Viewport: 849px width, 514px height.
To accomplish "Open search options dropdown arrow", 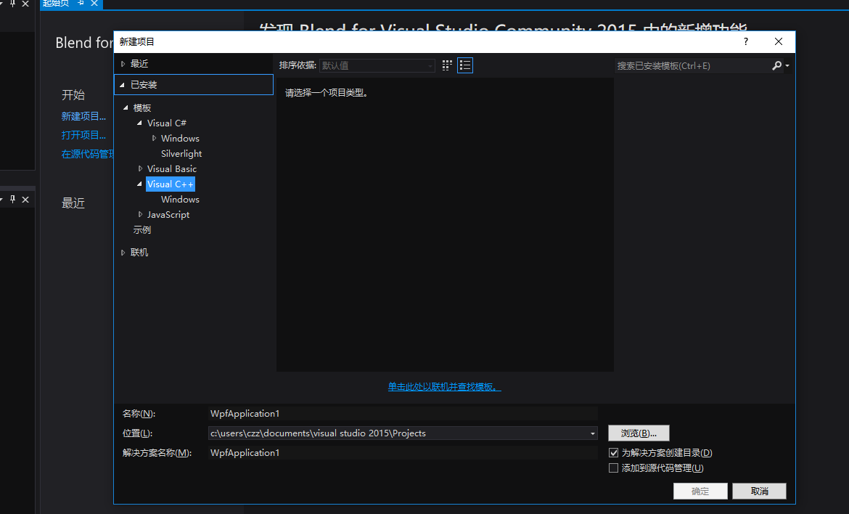I will [787, 65].
